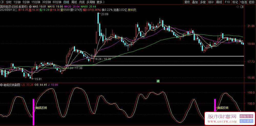Screen dimensions: 256x126
Task: Open the 多股 multi-stock view
Action: point(203,2)
